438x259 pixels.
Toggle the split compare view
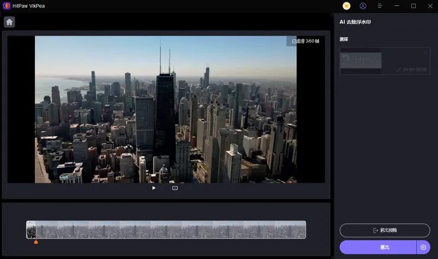click(175, 188)
